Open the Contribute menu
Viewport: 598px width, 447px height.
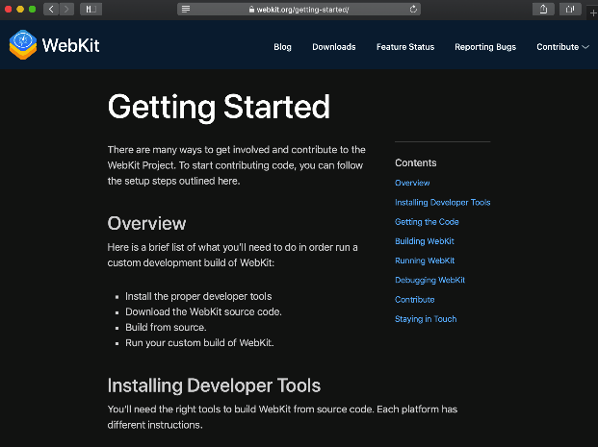558,47
